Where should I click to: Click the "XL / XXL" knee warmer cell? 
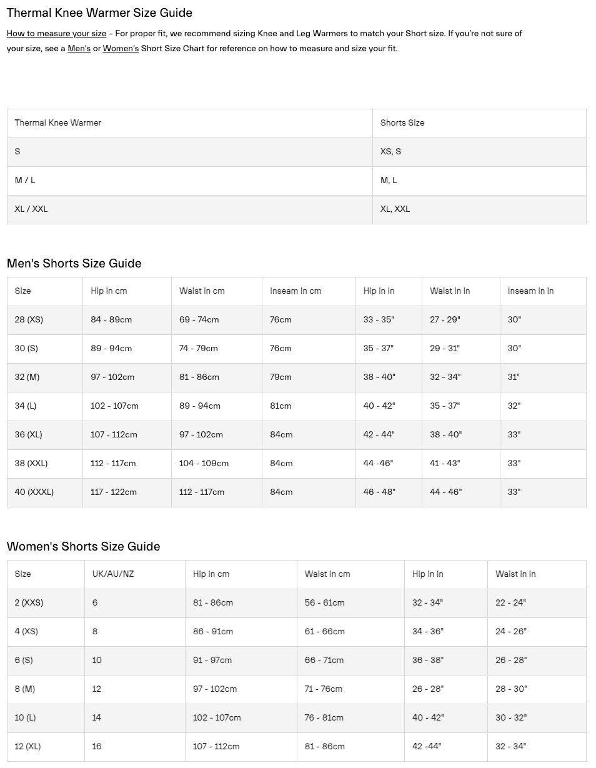click(x=31, y=209)
